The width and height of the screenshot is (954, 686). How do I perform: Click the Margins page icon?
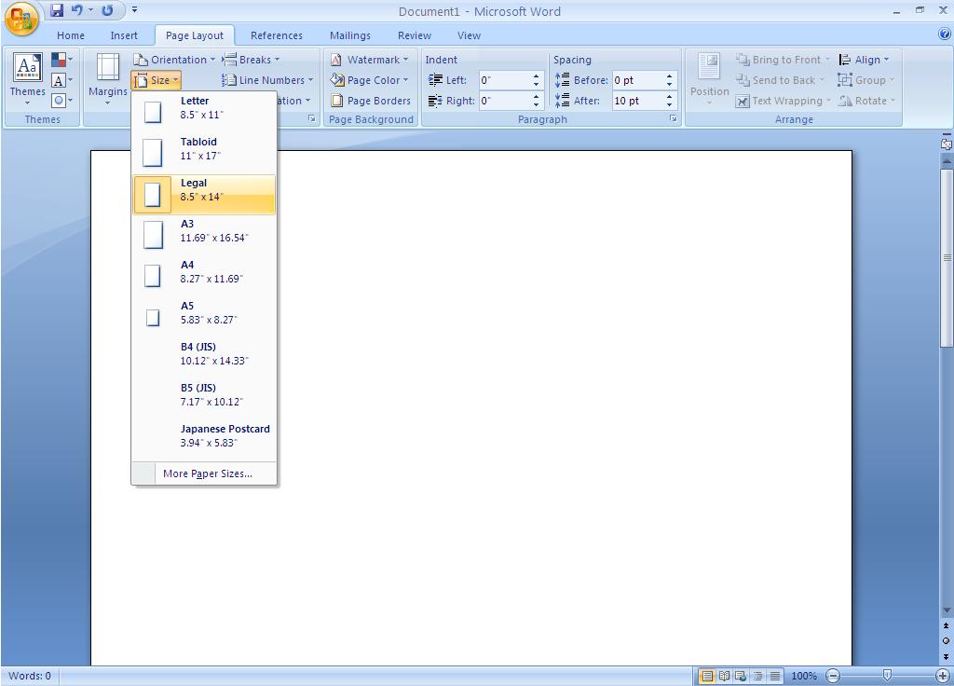click(x=108, y=69)
